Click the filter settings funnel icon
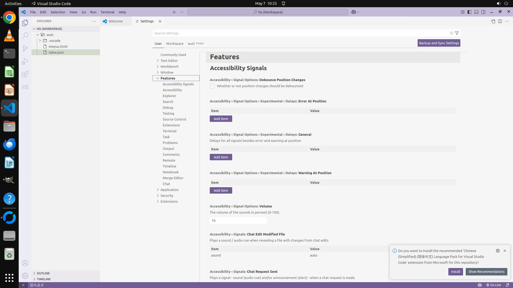Viewport: 513px width, 288px height. (457, 33)
